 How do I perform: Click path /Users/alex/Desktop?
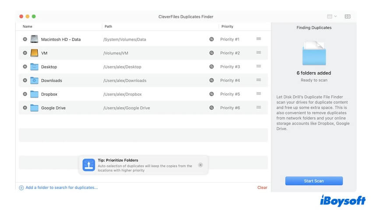[122, 67]
